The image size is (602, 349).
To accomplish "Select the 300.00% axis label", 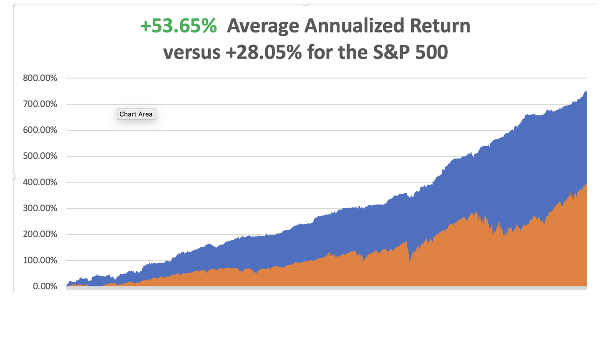I will pyautogui.click(x=40, y=208).
